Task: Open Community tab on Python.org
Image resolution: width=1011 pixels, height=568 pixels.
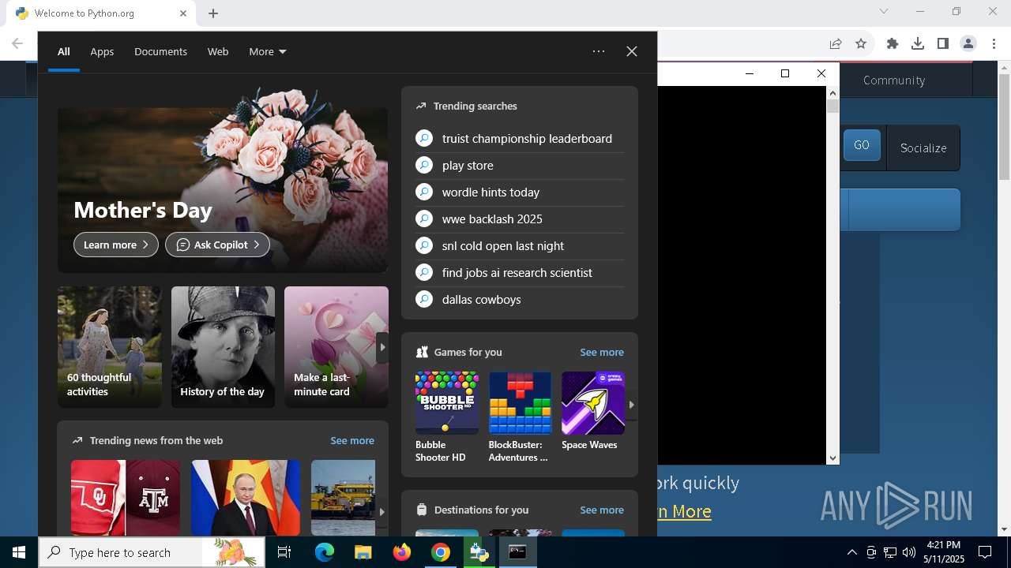Action: coord(894,80)
